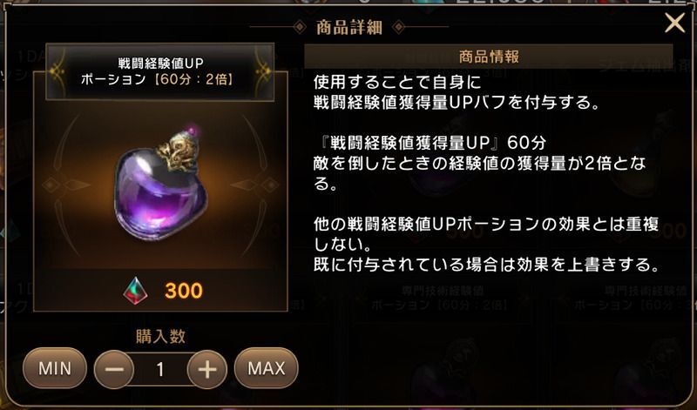Click the 購入数 label

coord(160,336)
